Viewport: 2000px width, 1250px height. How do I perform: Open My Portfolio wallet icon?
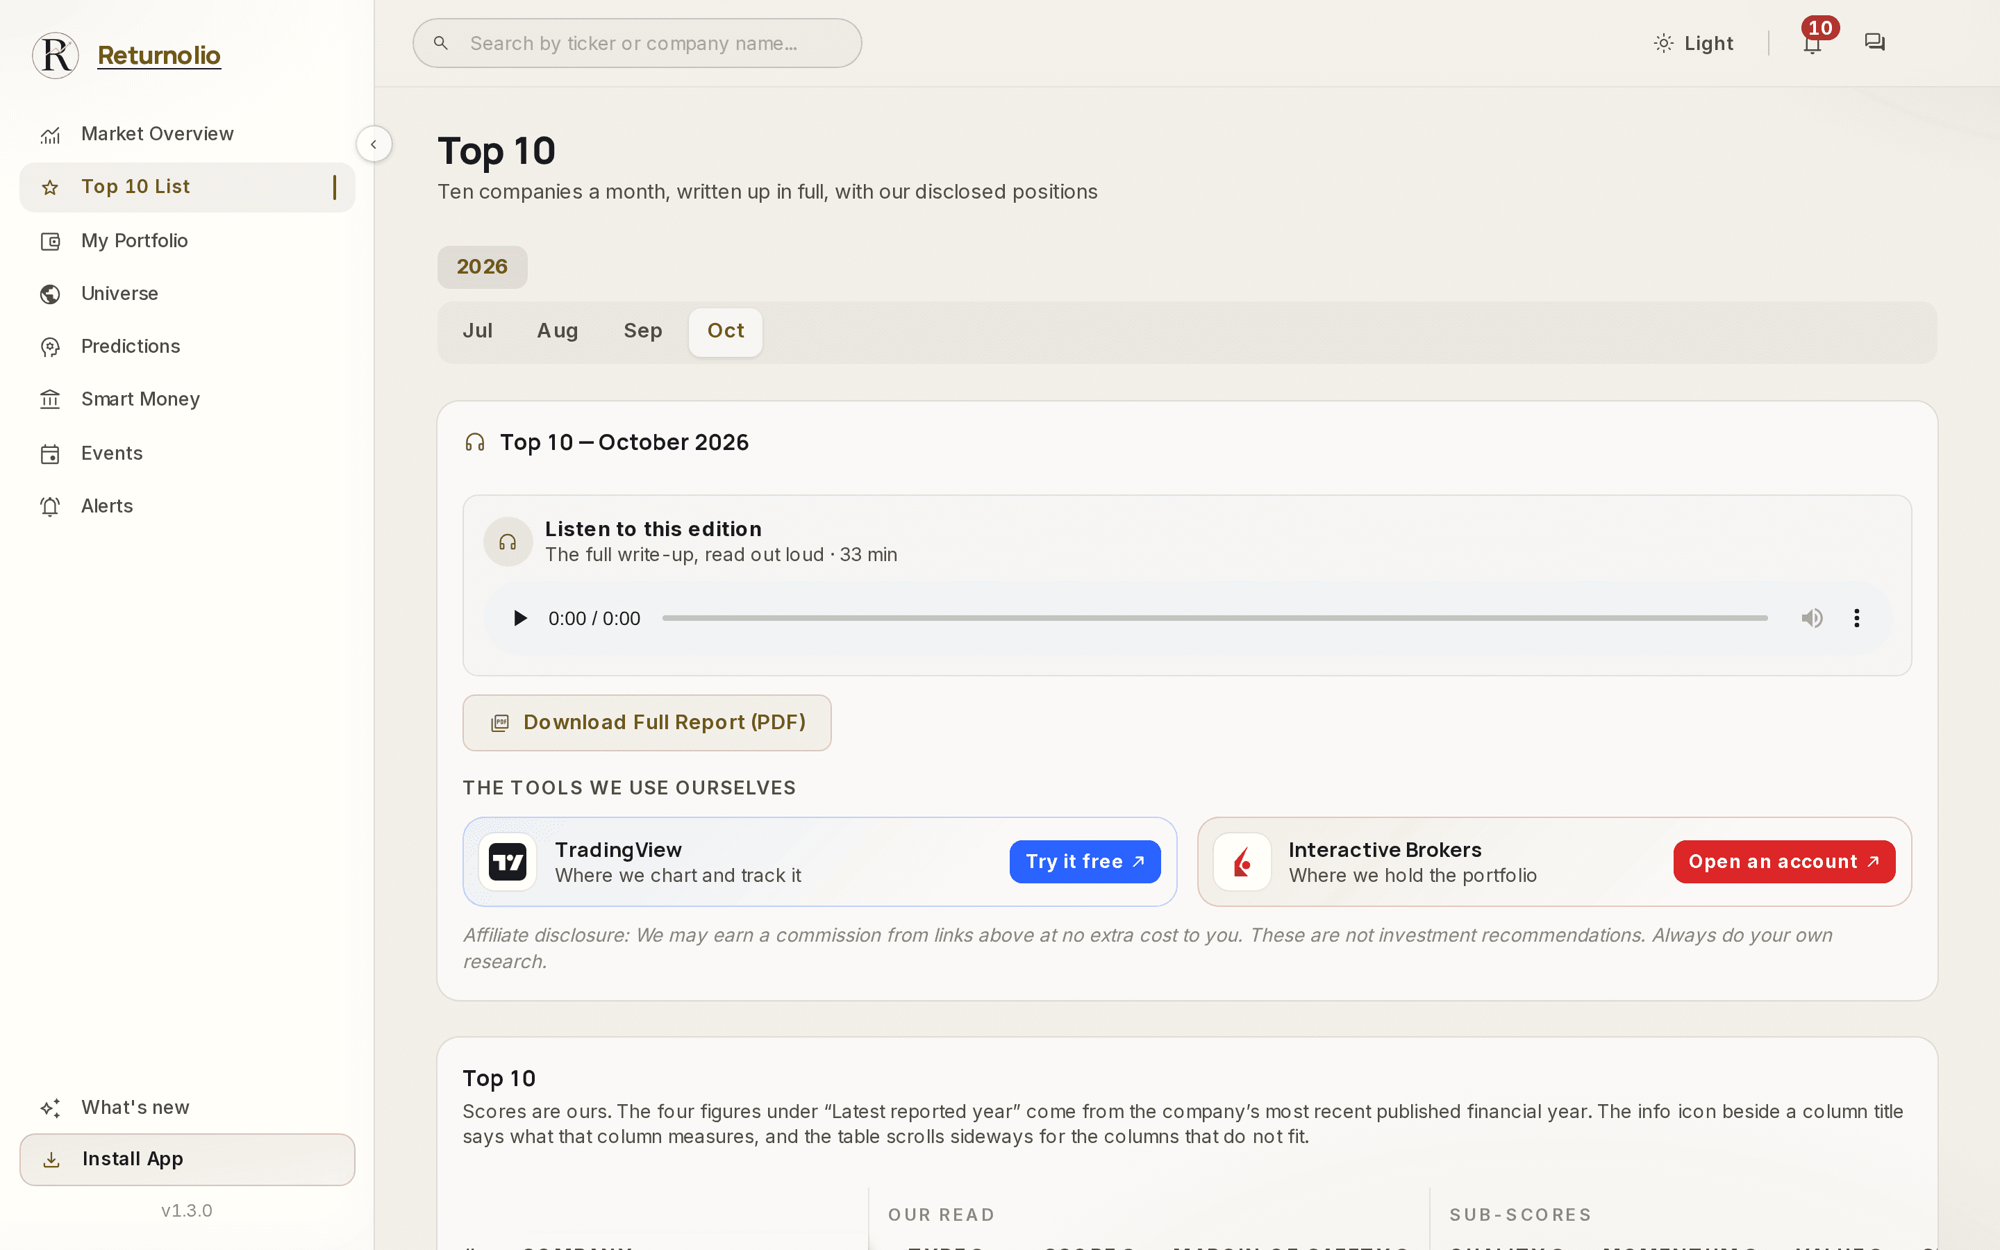click(51, 242)
